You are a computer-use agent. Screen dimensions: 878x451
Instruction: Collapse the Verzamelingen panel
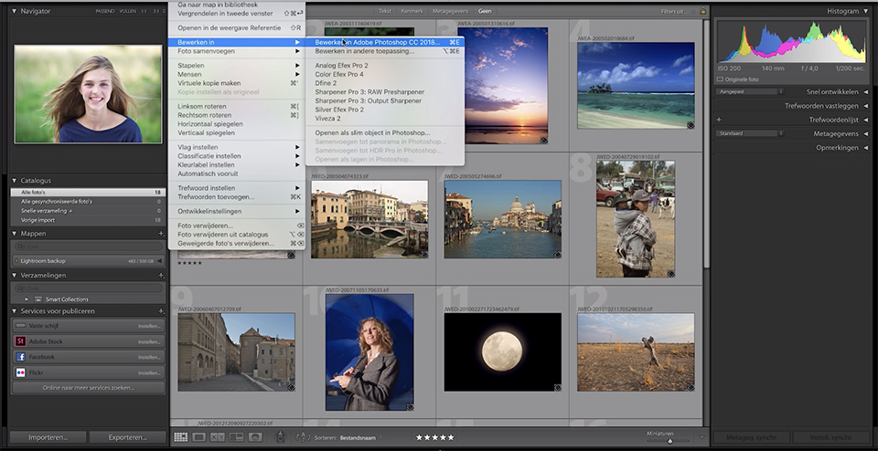14,276
